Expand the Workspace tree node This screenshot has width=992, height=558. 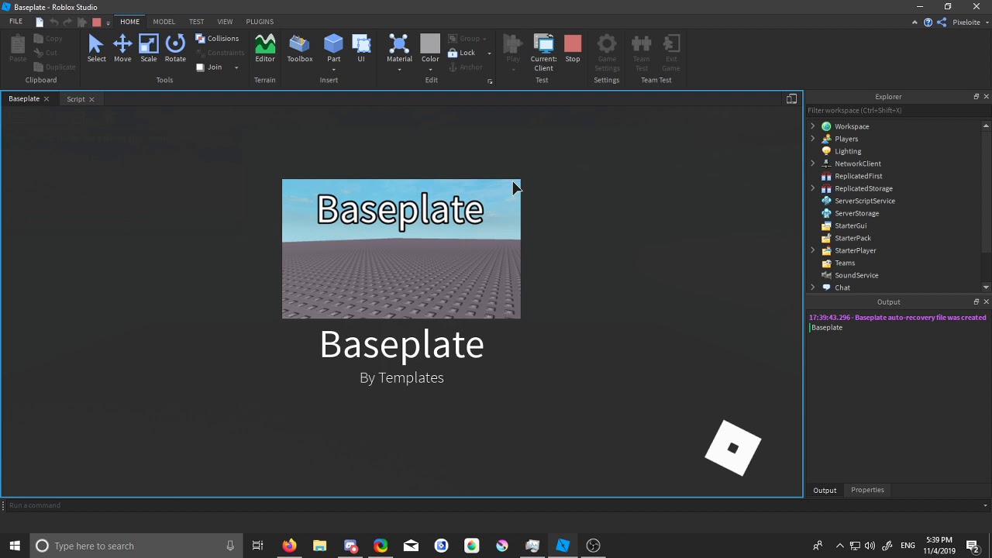(813, 126)
